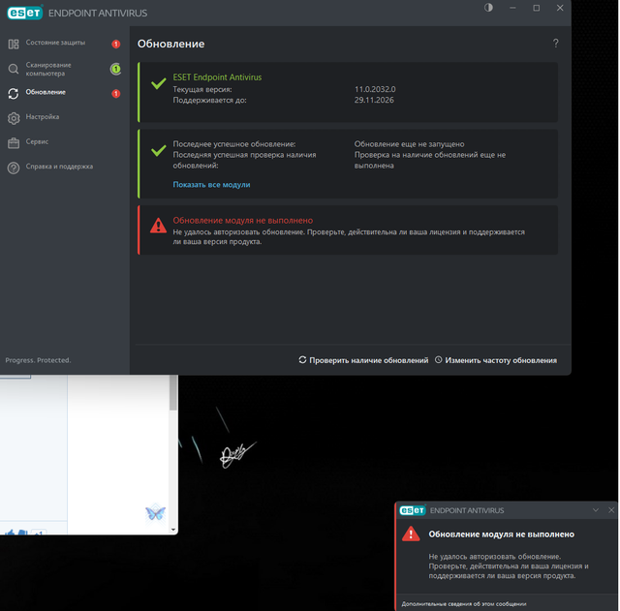Click the butterfly icon in the background window

(155, 513)
